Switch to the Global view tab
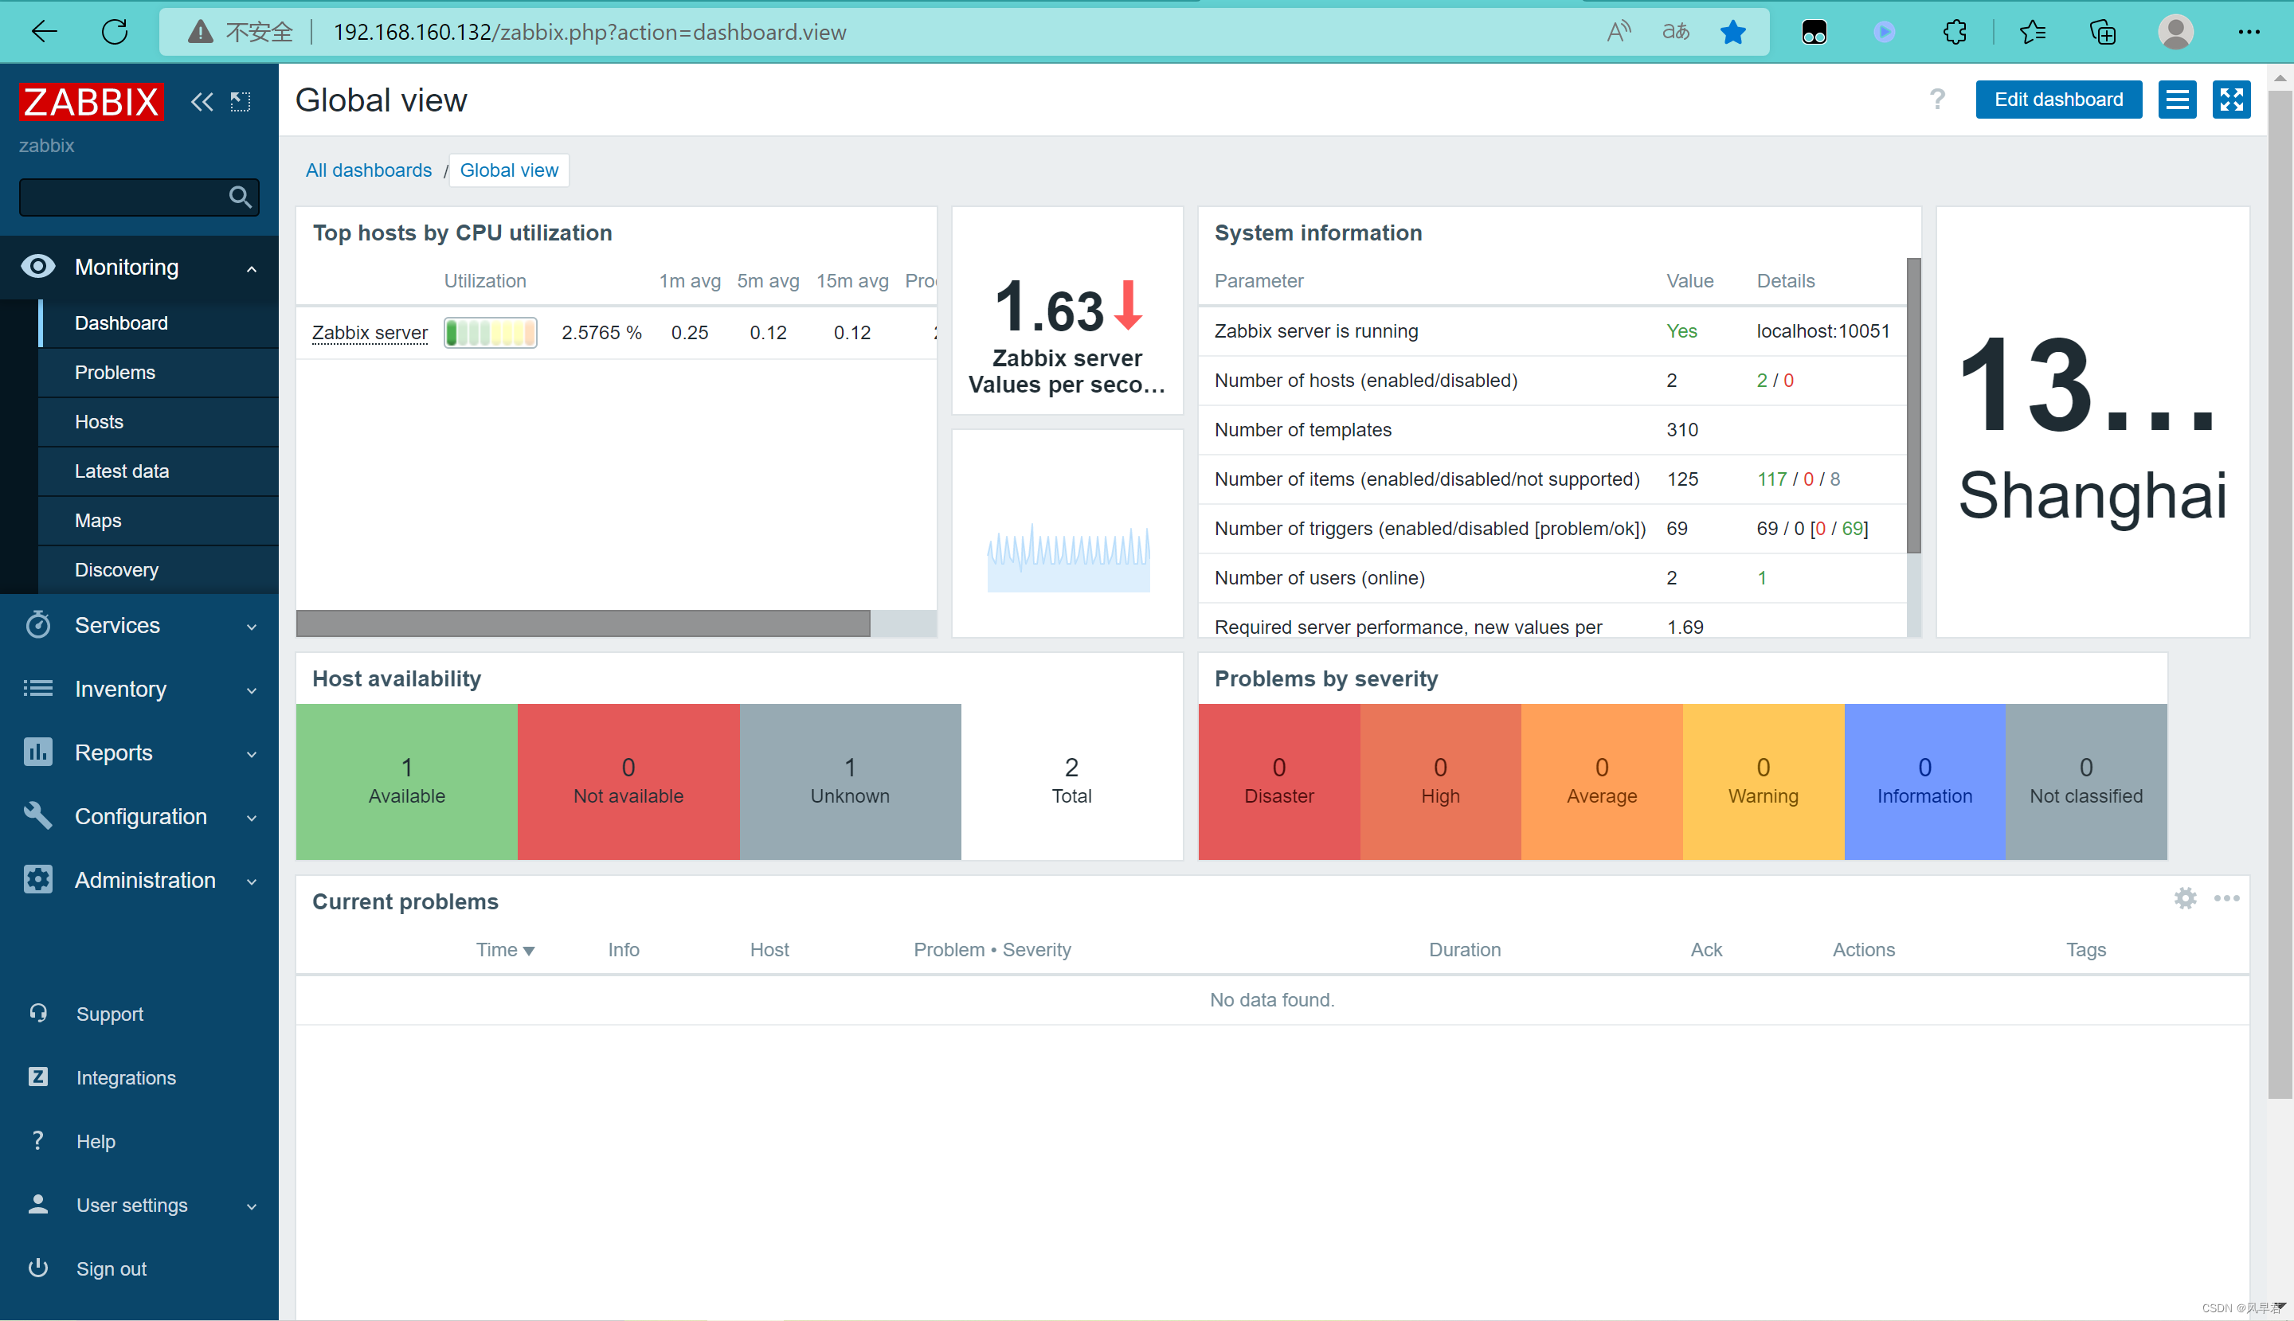Image resolution: width=2294 pixels, height=1321 pixels. 508,170
